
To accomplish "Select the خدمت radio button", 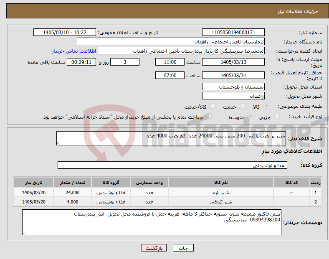I will pos(243,106).
